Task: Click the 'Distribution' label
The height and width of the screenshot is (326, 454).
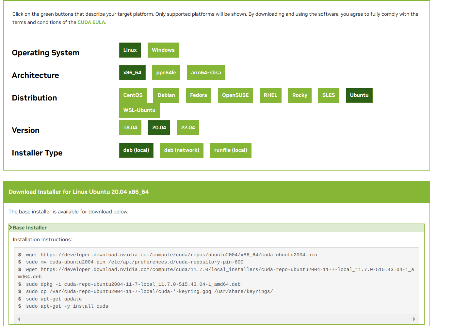Action: tap(34, 98)
